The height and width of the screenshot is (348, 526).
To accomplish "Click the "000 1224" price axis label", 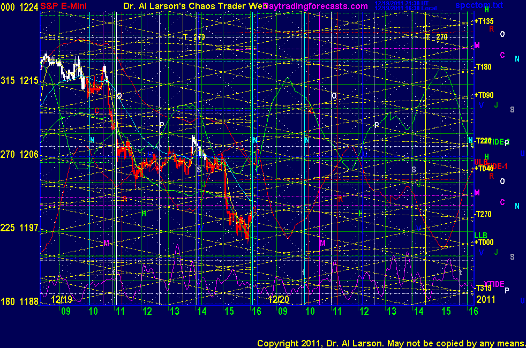I will (19, 7).
